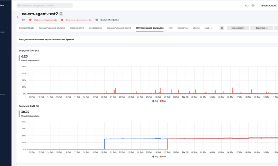Click 12 Feb label on RAM chart axis
The width and height of the screenshot is (278, 166).
(x=32, y=153)
